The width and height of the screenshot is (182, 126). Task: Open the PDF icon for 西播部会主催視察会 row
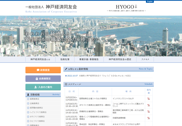149,111
